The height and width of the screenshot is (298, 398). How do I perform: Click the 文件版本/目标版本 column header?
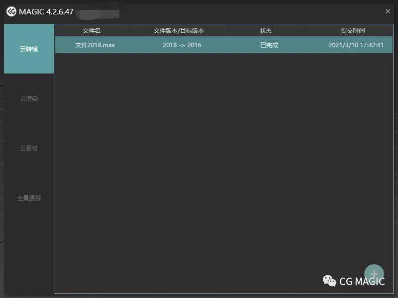[179, 31]
